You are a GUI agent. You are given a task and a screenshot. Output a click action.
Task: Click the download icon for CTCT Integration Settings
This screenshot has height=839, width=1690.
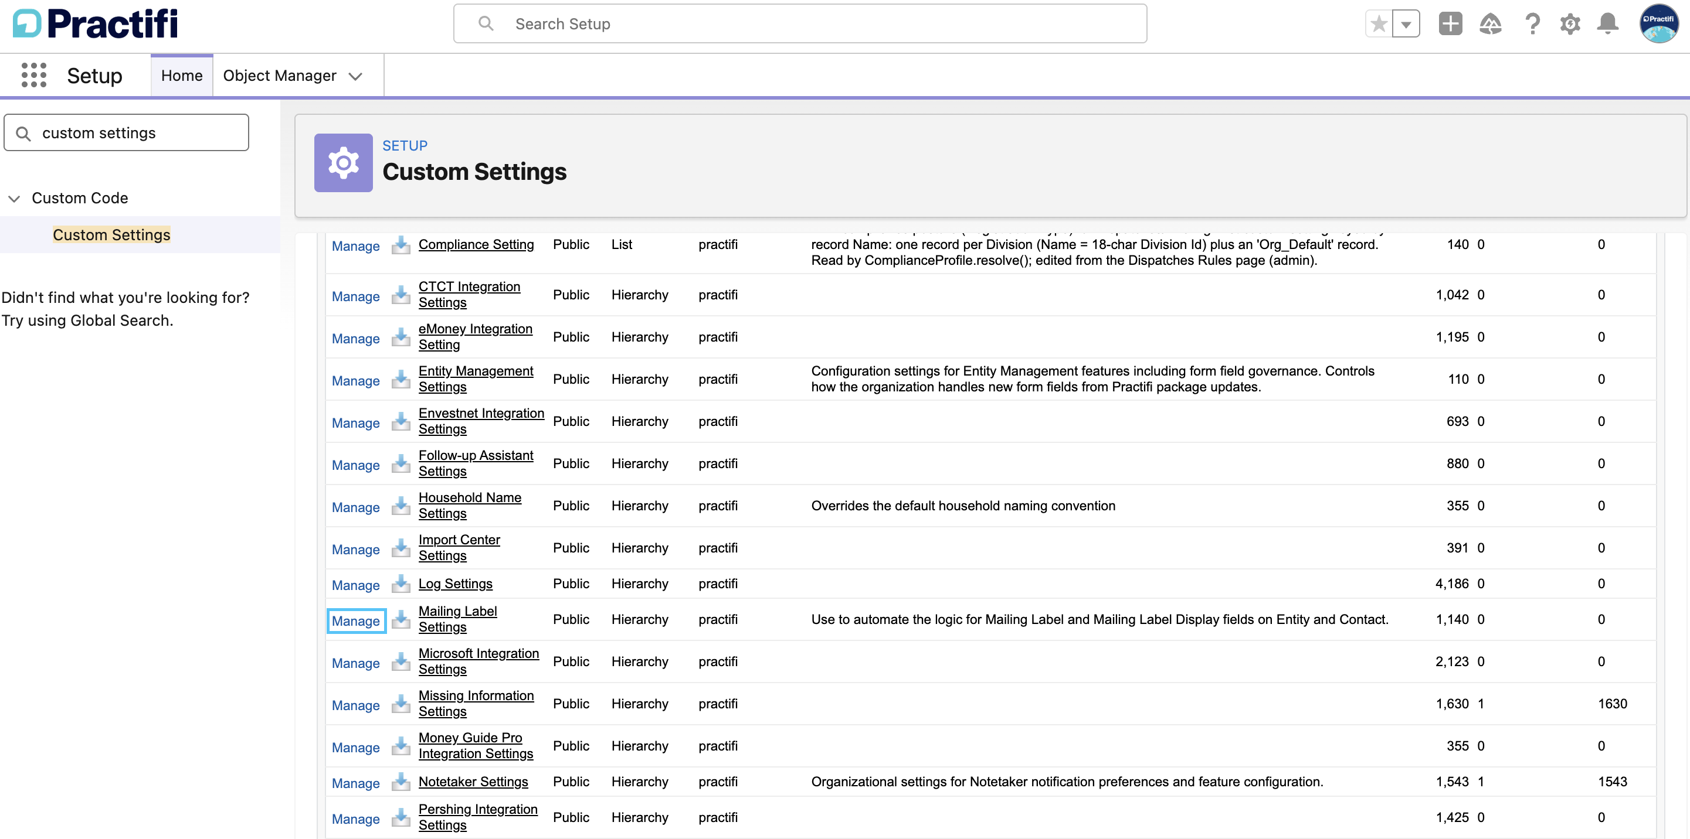click(x=401, y=296)
